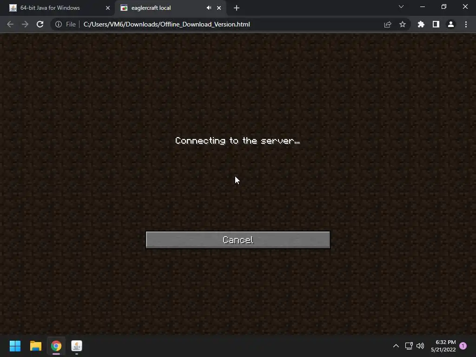Share this page via the share icon

388,24
